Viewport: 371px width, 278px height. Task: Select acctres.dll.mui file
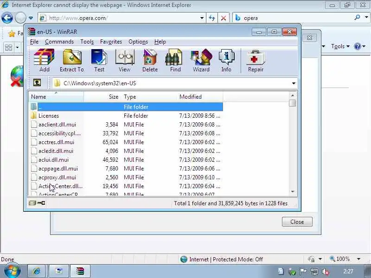click(127, 142)
